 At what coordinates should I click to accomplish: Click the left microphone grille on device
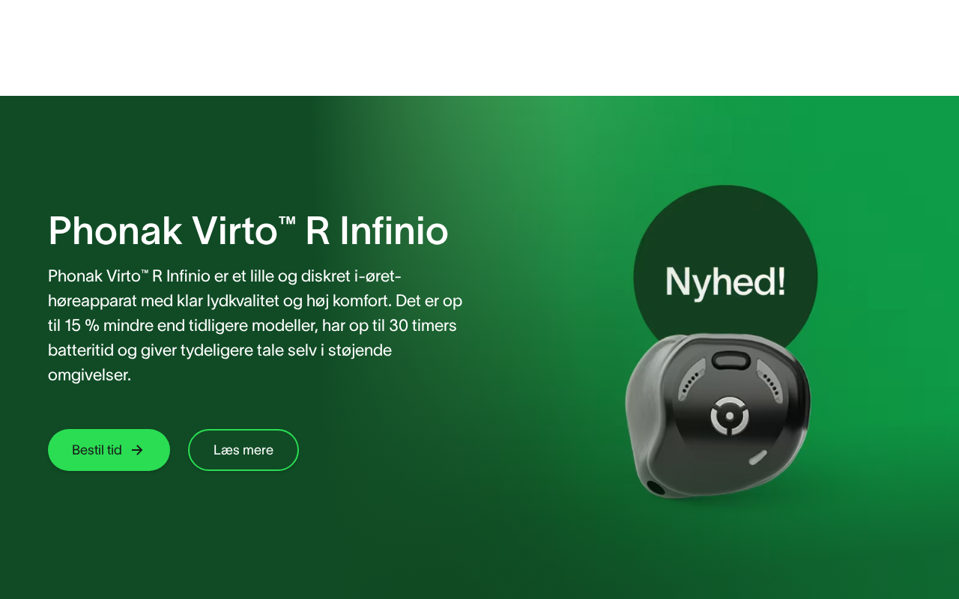point(692,379)
